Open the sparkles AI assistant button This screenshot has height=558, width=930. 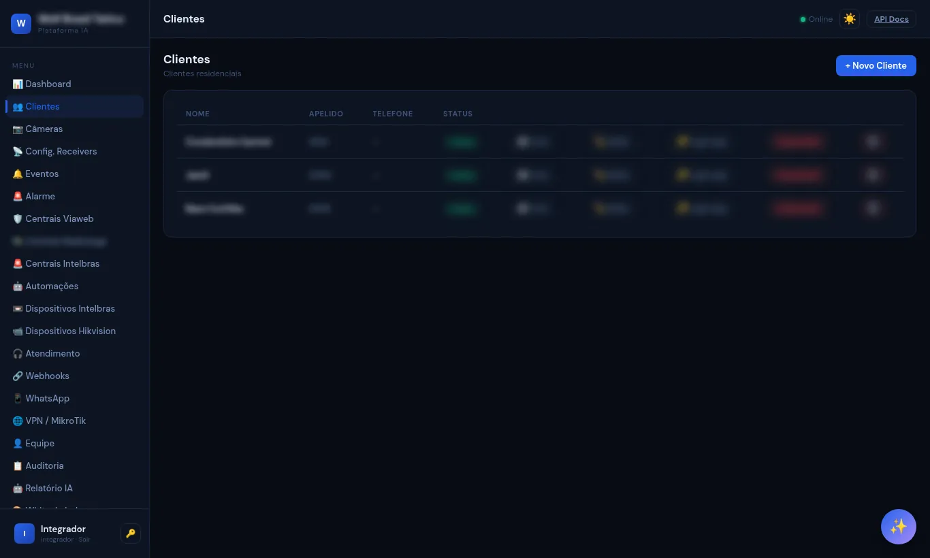899,527
